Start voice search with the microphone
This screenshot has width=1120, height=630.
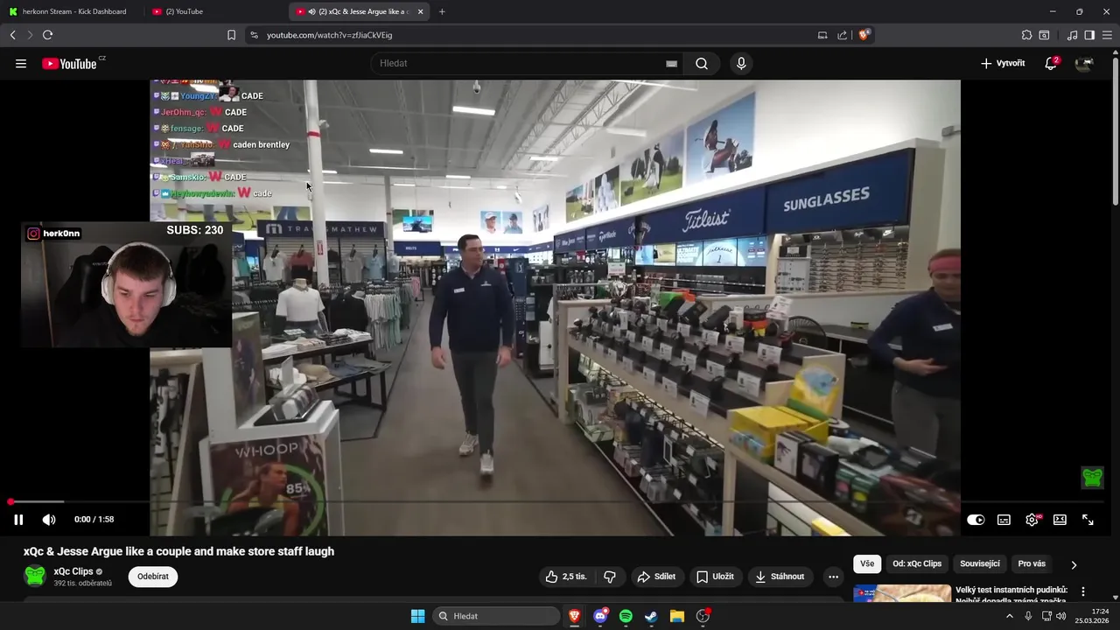coord(741,64)
